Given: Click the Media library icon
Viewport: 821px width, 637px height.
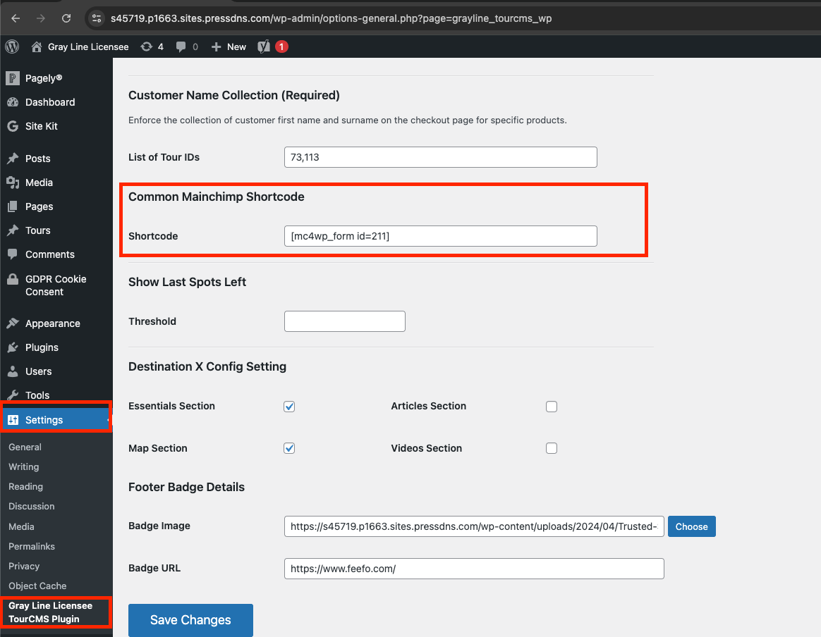Looking at the screenshot, I should click(13, 183).
